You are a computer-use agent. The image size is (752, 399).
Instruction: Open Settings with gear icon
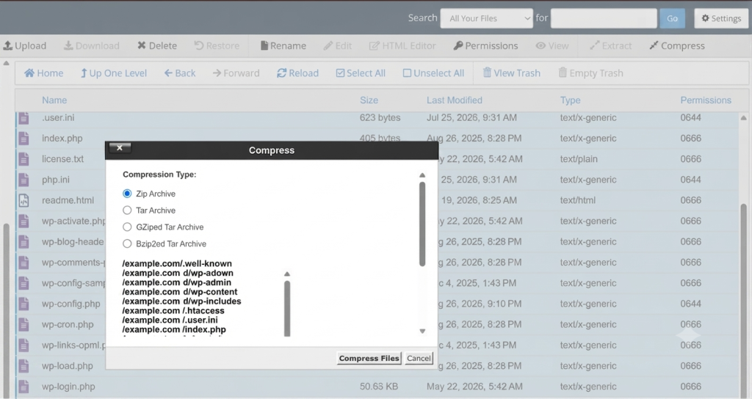(x=721, y=18)
